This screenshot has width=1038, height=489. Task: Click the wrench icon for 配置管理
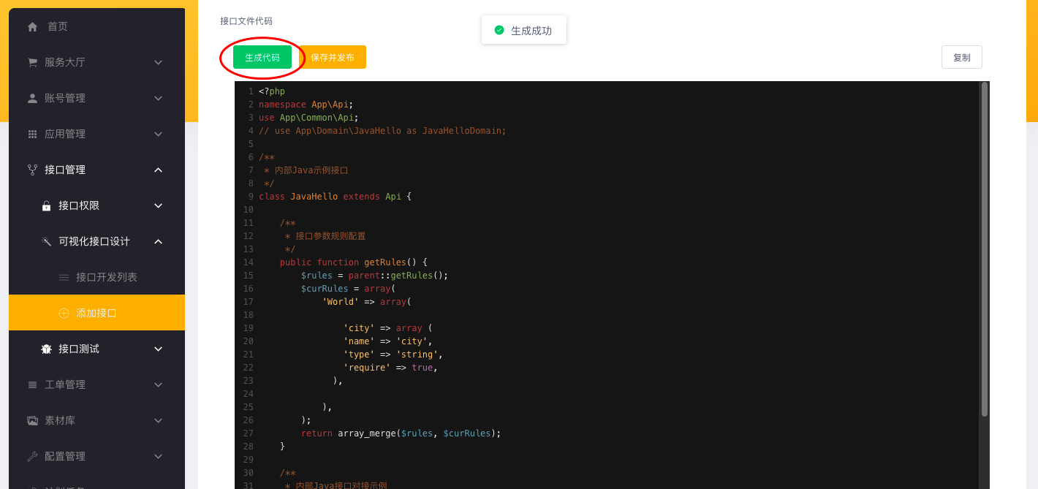32,456
